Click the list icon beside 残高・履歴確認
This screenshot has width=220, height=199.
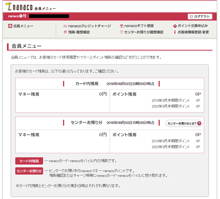(65, 32)
